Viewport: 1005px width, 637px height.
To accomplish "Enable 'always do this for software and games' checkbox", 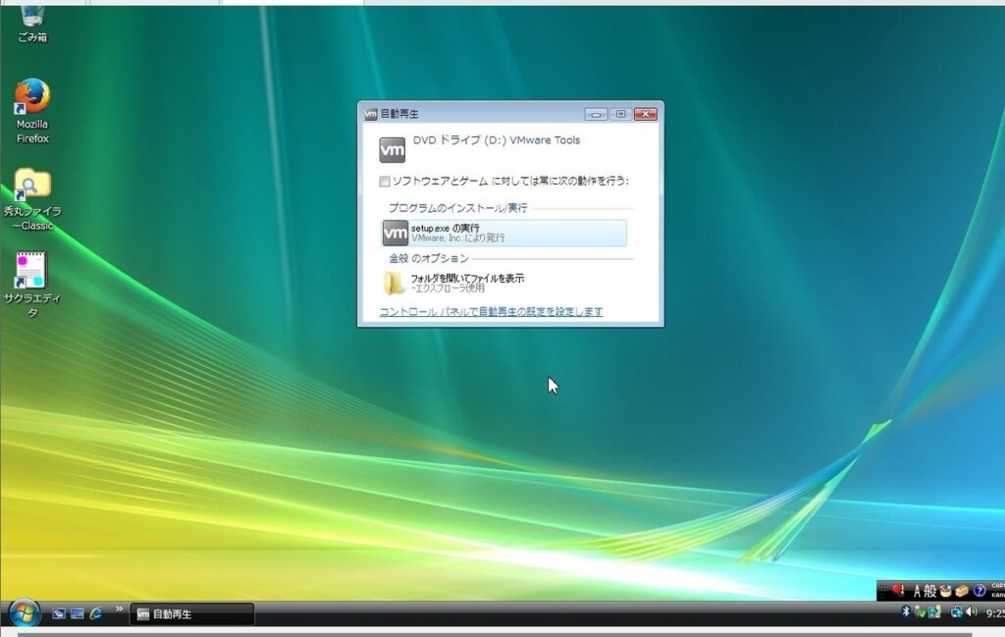I will [385, 182].
